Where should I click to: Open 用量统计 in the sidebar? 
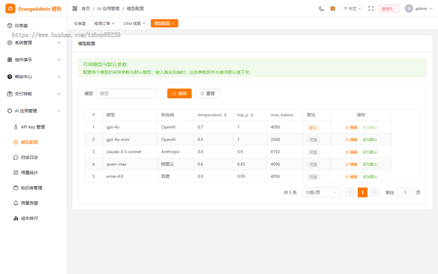click(33, 173)
